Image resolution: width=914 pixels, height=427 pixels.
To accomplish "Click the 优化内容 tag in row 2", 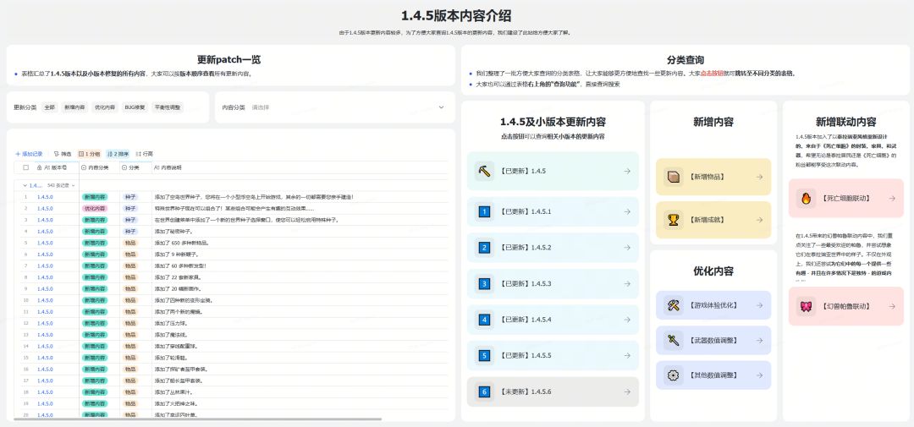I will 94,209.
